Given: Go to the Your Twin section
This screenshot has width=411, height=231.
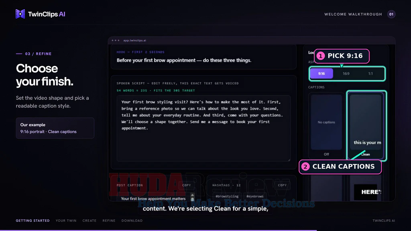Looking at the screenshot, I should coord(66,221).
